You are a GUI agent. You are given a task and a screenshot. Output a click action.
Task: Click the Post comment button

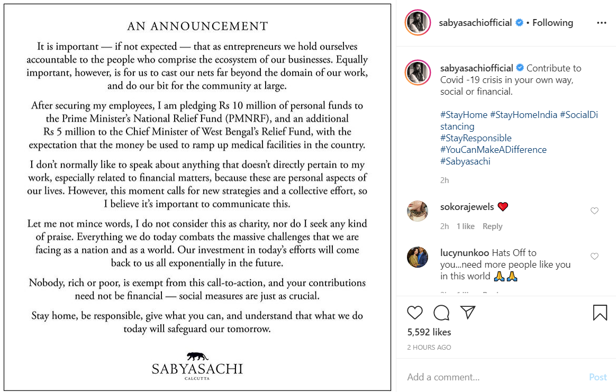click(x=598, y=377)
